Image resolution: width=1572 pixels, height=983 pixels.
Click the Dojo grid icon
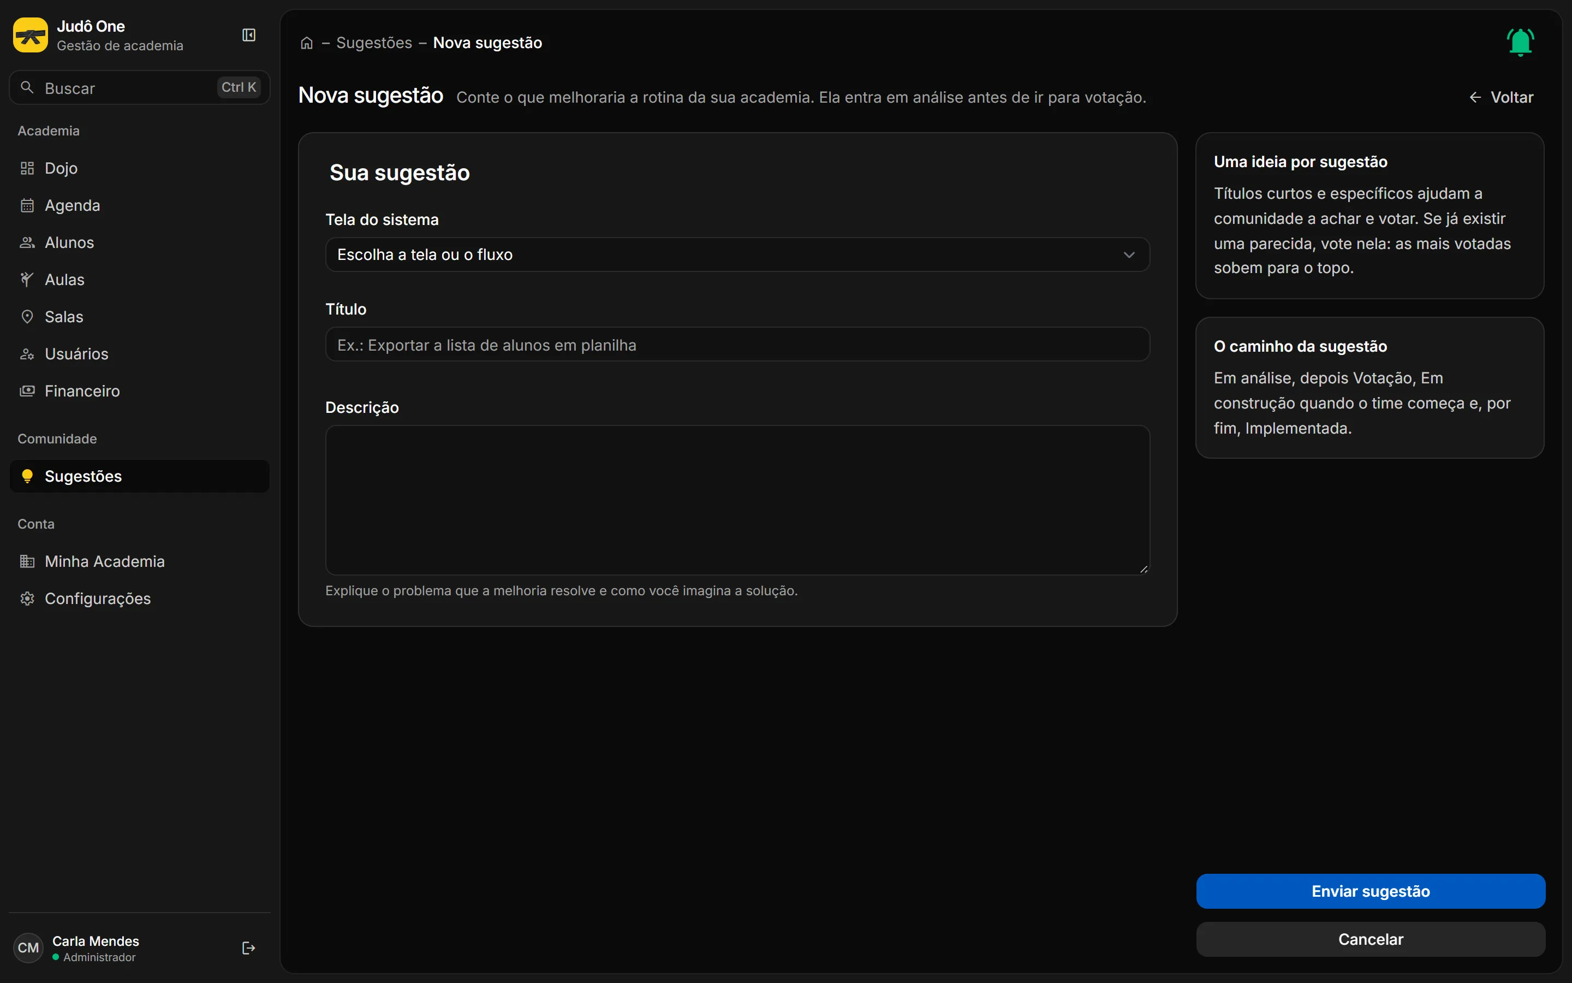pyautogui.click(x=27, y=168)
